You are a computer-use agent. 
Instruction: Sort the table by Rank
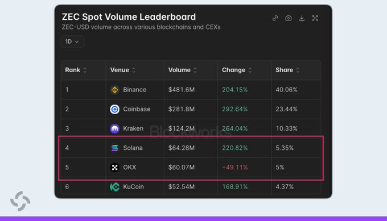pos(85,70)
